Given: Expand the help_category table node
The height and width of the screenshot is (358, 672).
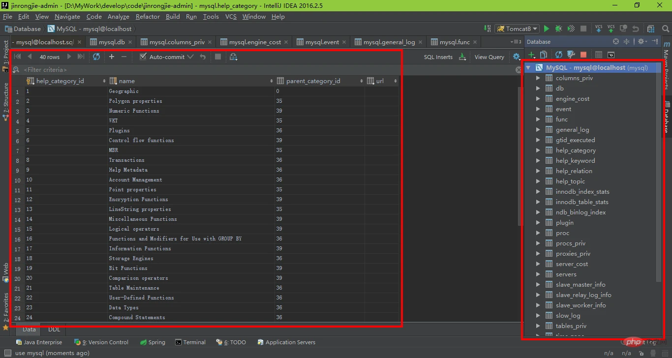Looking at the screenshot, I should pos(538,150).
